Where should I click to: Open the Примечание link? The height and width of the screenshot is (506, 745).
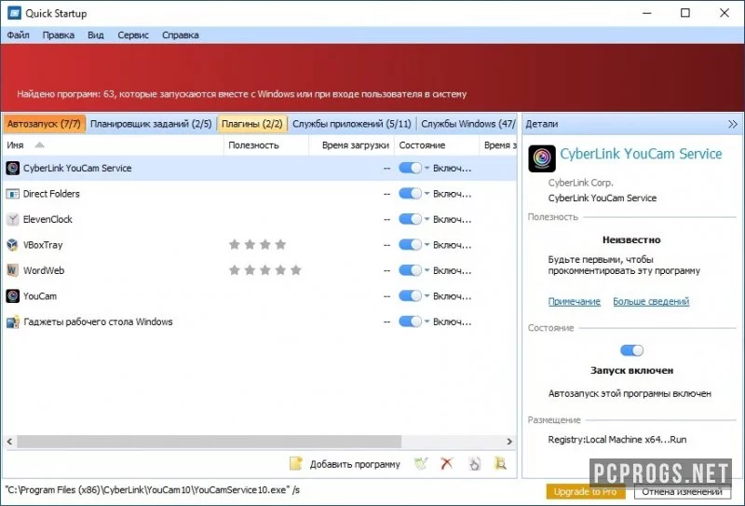[574, 302]
